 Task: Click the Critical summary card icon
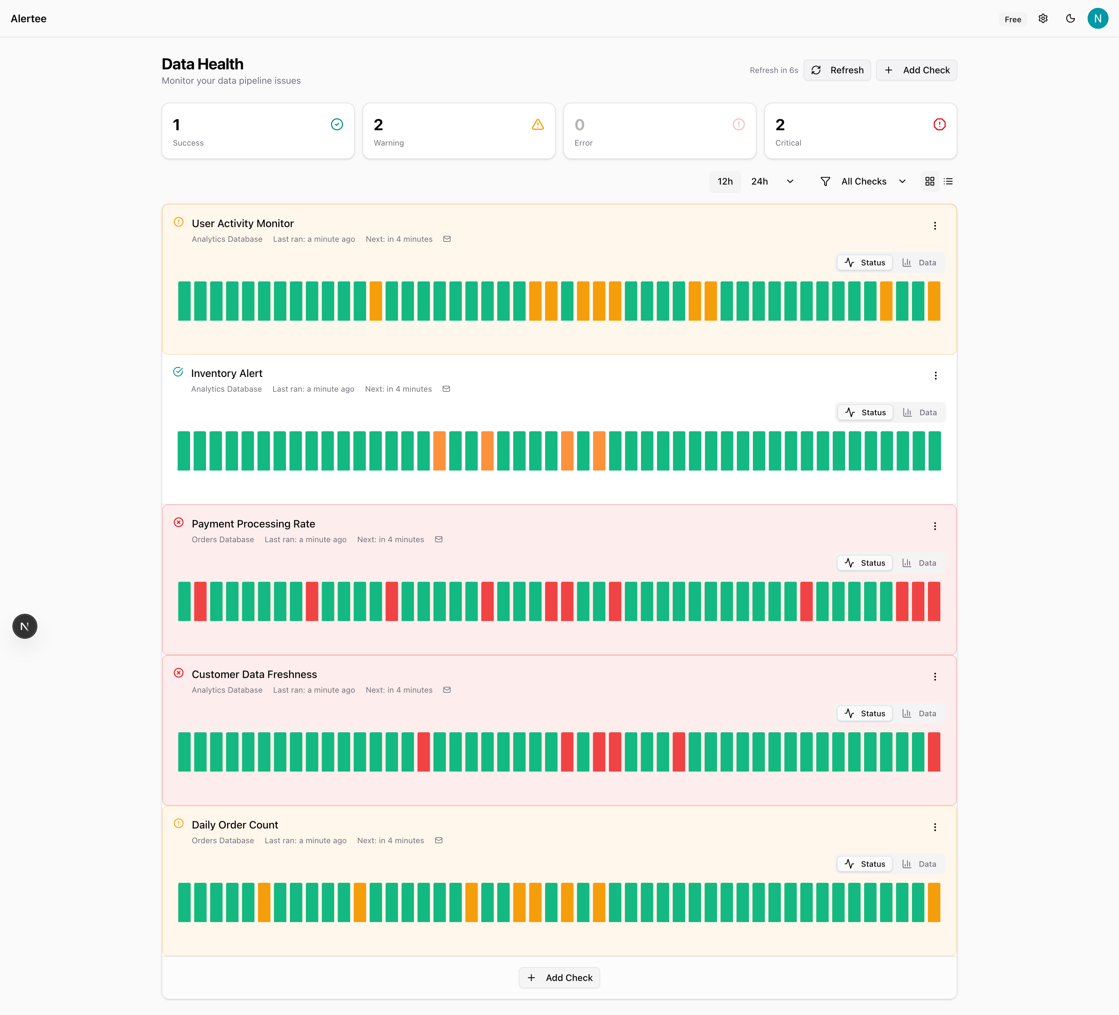939,124
